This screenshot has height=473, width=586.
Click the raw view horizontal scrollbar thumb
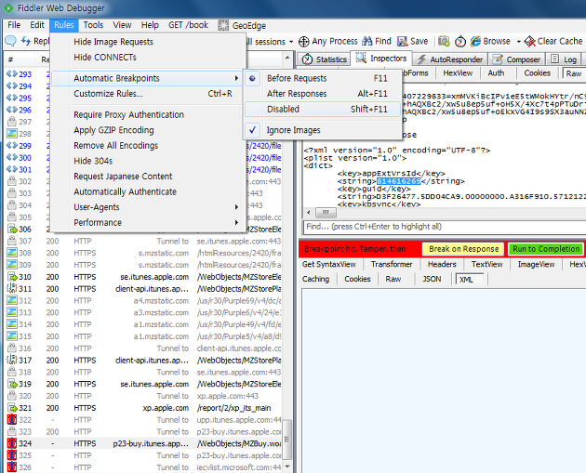[x=326, y=213]
